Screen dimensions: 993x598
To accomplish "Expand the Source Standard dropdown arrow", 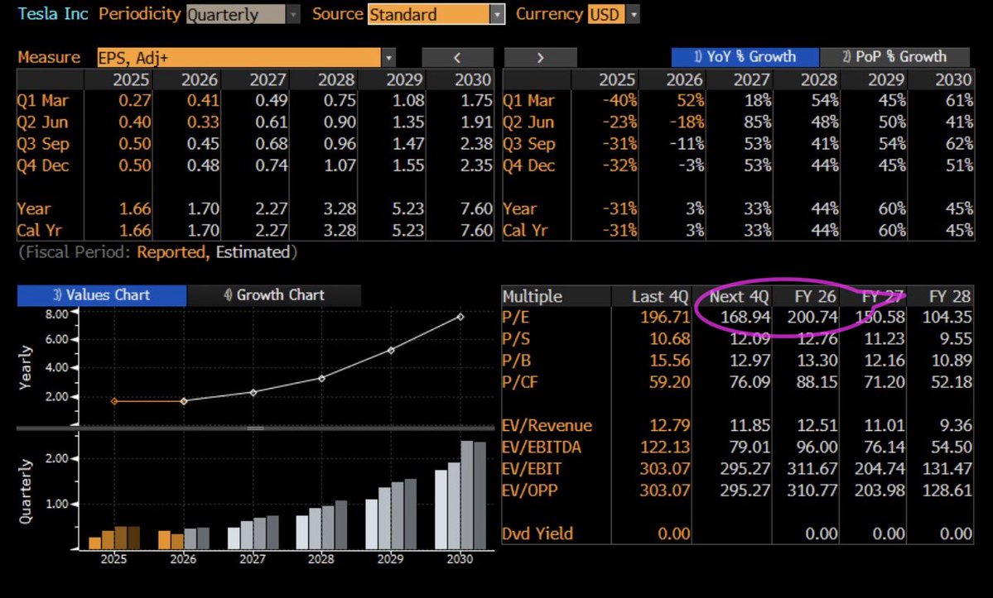I will [498, 14].
